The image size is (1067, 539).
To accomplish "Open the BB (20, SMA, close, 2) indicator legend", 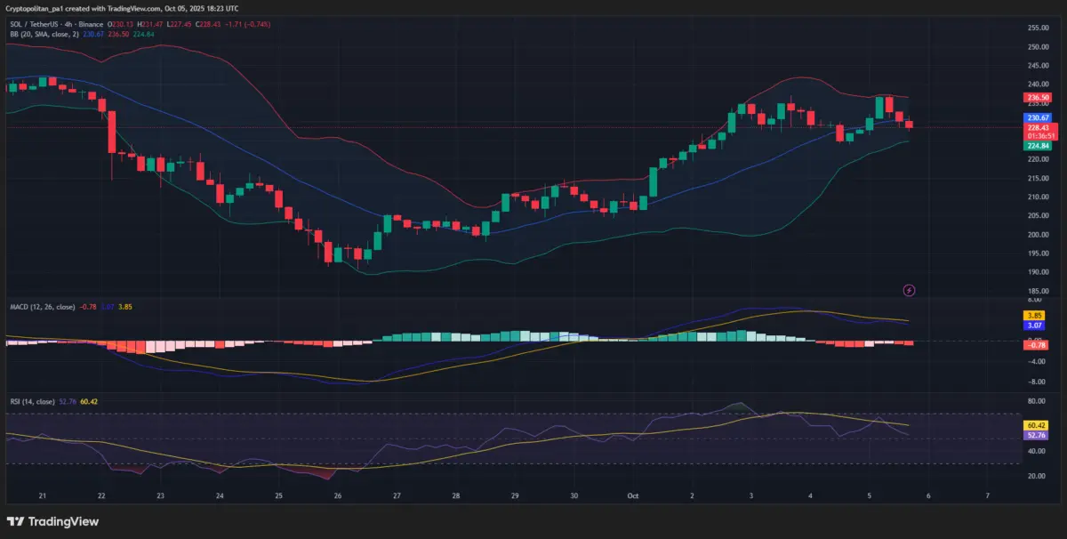I will pos(44,34).
